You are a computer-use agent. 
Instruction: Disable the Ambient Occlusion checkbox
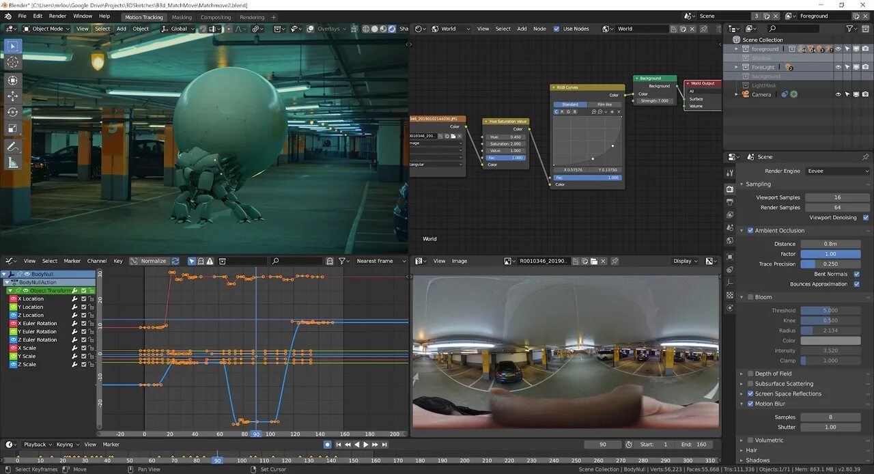[x=750, y=231]
